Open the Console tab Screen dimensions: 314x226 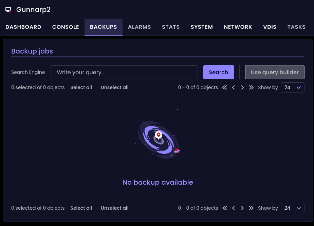(x=66, y=27)
